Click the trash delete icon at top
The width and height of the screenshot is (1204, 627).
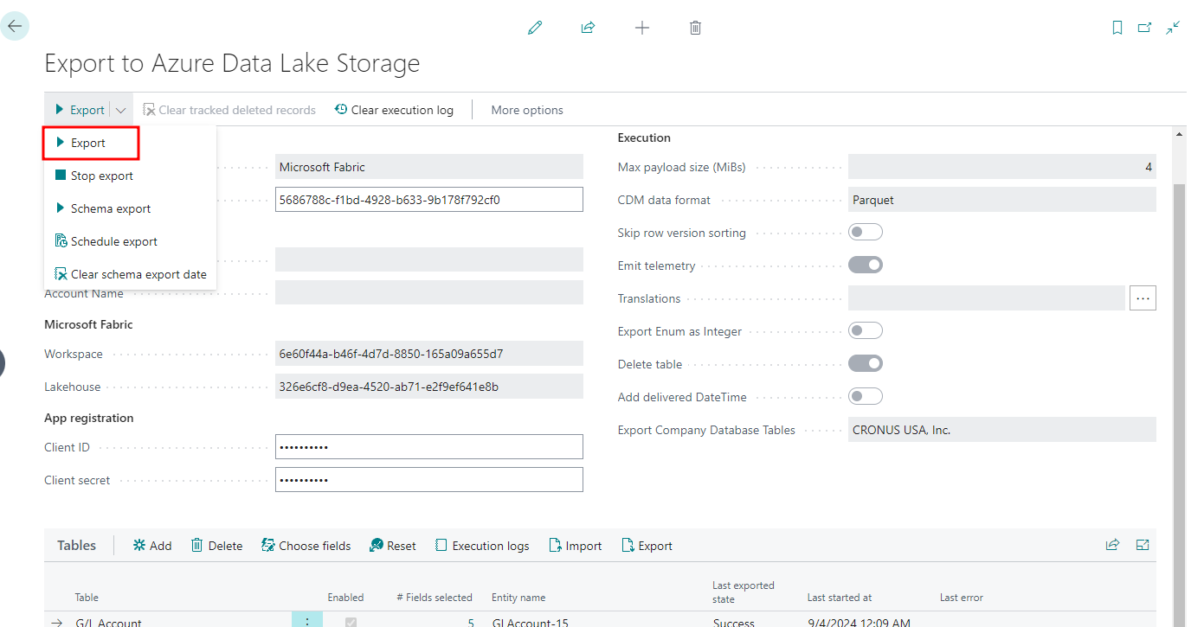[x=695, y=28]
